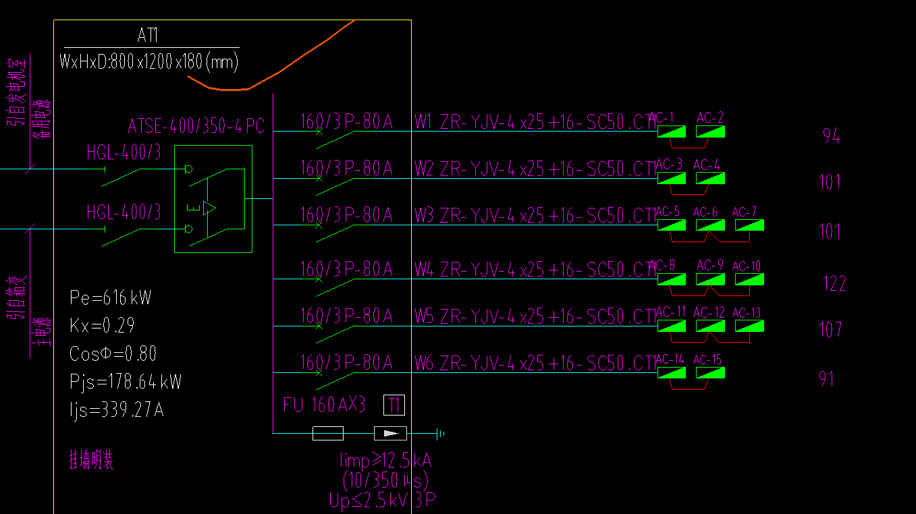Select the green switch blade on W1 breaker

[x=335, y=140]
